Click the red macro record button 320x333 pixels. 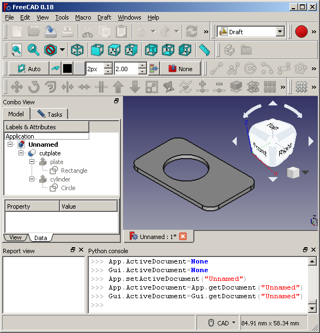click(301, 32)
